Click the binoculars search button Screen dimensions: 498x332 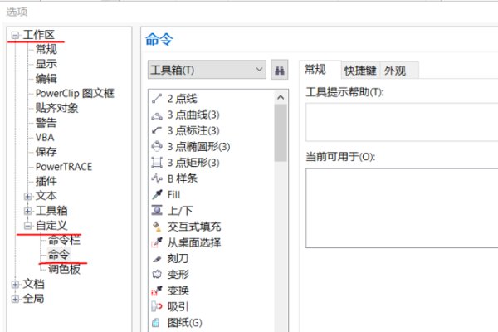[x=280, y=70]
